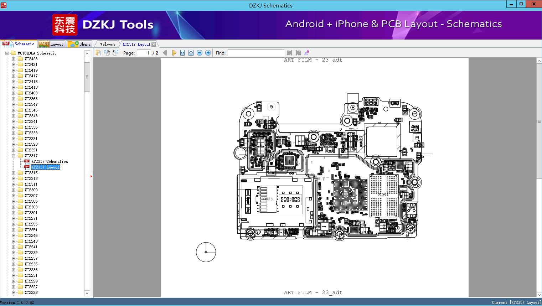Expand the XT2423 folder
Screen dimensions: 542x306
click(14, 59)
